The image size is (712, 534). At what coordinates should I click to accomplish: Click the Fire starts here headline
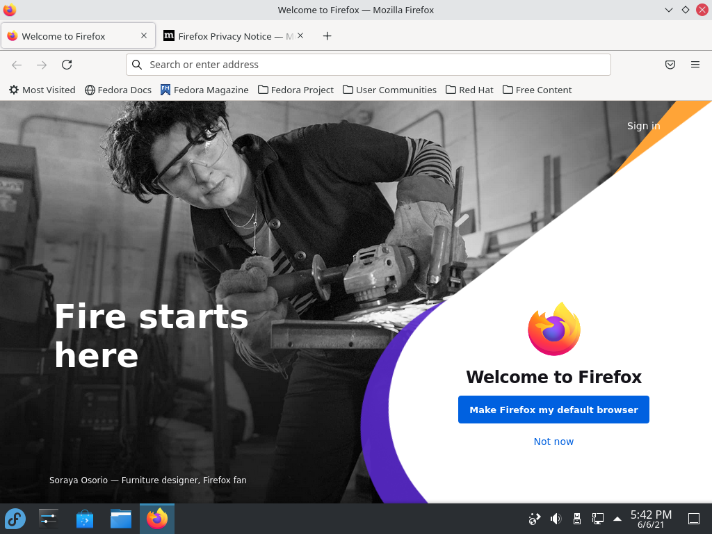coord(151,336)
